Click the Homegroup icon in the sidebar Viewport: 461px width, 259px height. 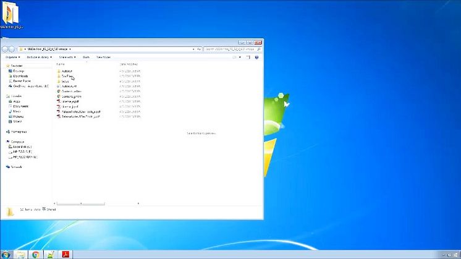[8, 132]
